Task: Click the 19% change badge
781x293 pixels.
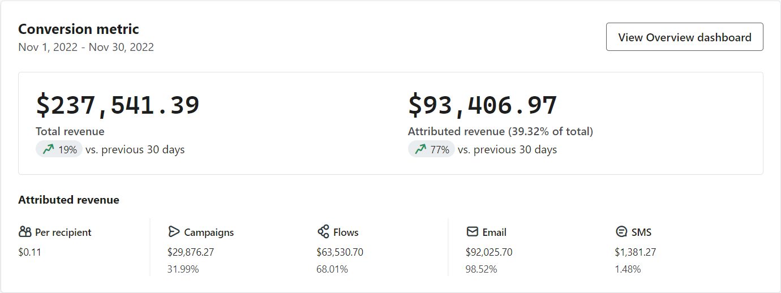Action: point(59,149)
